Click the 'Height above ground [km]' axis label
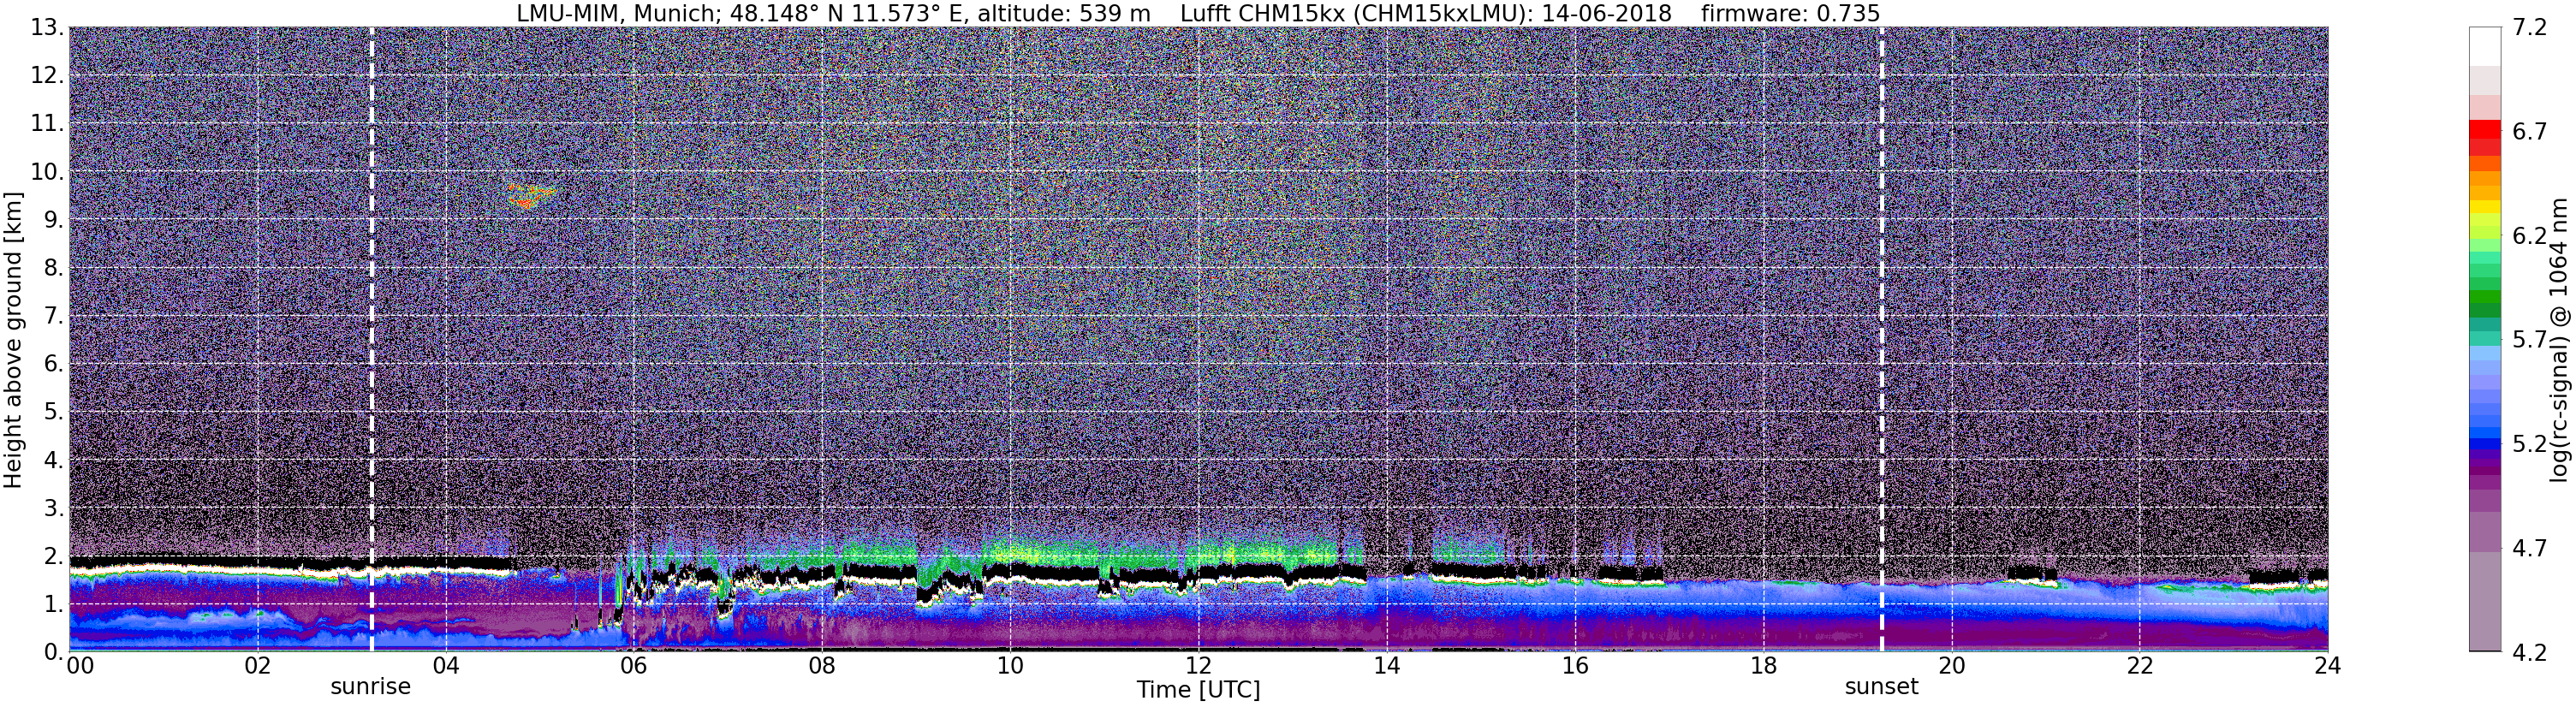This screenshot has width=2576, height=707. point(13,340)
